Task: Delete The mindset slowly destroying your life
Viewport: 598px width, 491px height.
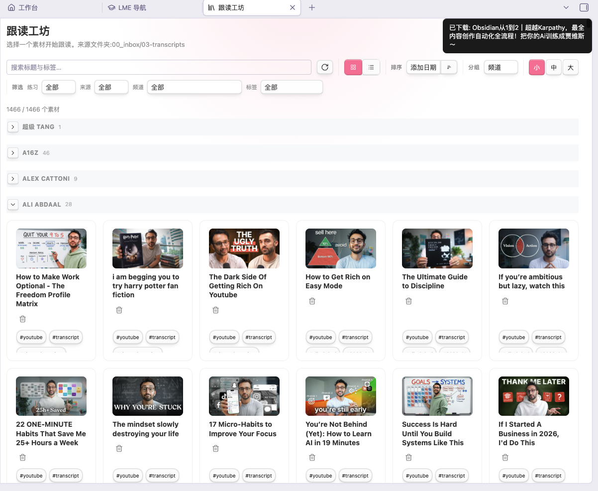Action: point(119,449)
